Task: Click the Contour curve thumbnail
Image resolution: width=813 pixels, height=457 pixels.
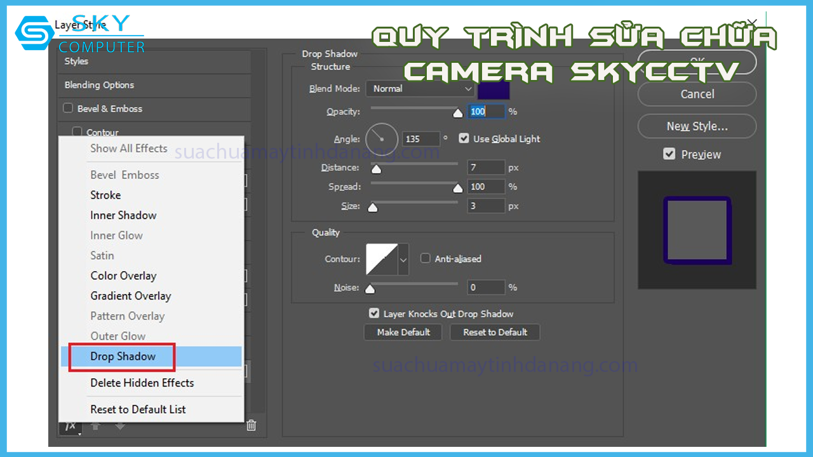Action: point(382,259)
